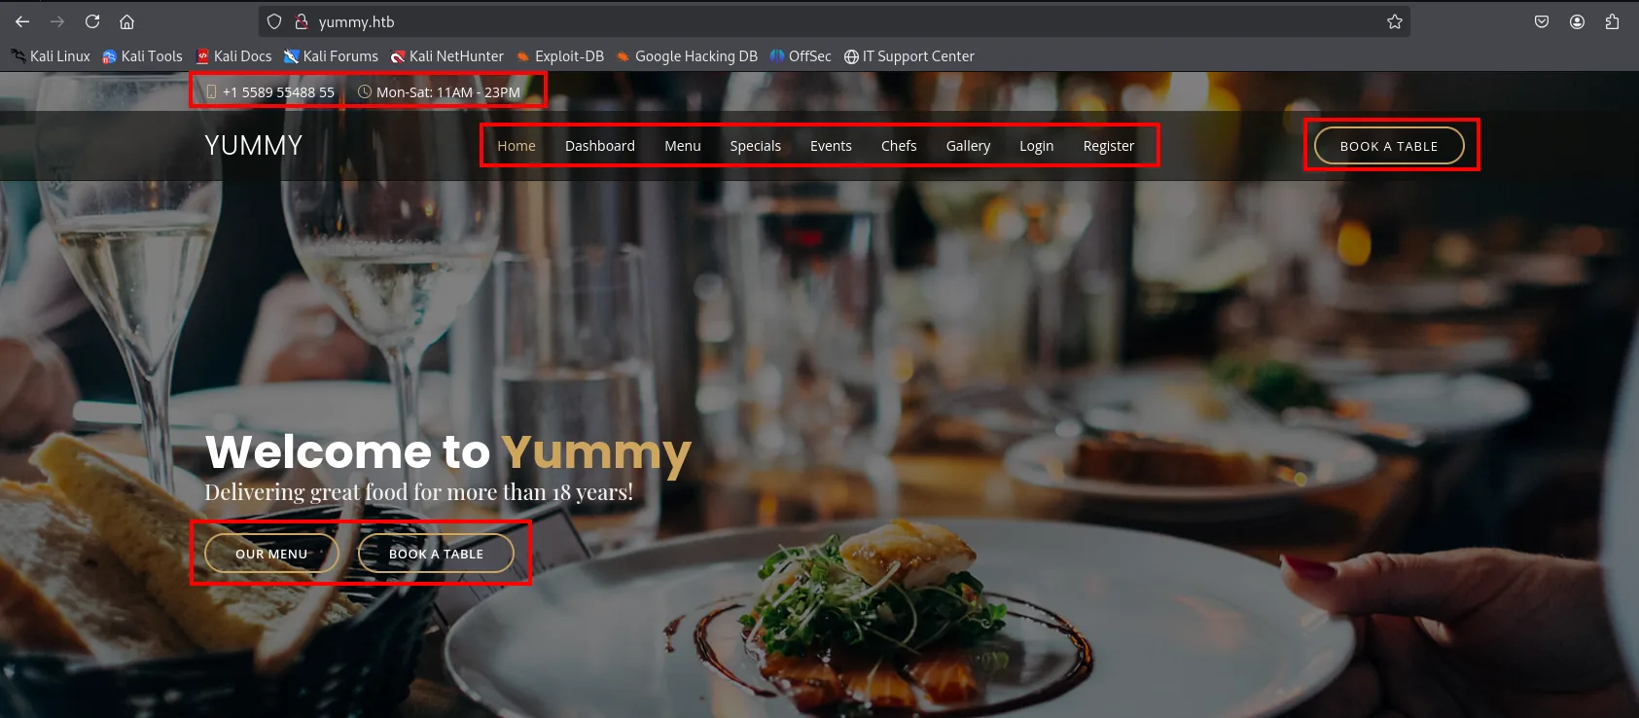The width and height of the screenshot is (1639, 718).
Task: Open the OffSec bookmark
Action: [x=800, y=56]
